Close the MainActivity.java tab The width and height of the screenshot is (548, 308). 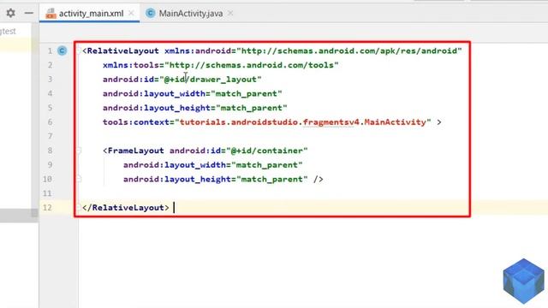point(230,14)
